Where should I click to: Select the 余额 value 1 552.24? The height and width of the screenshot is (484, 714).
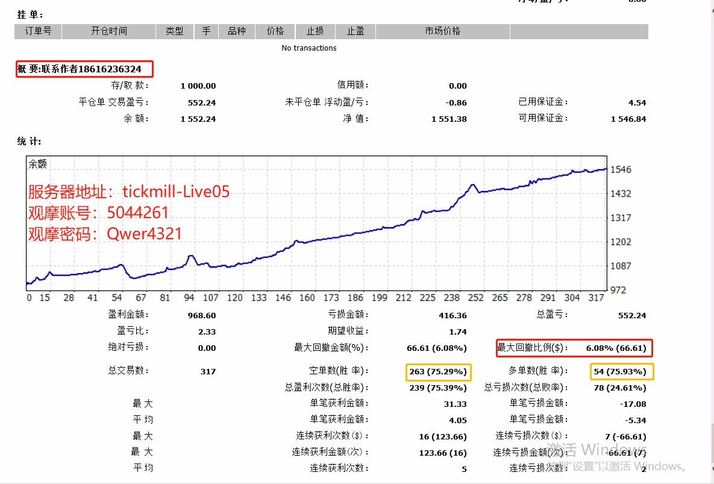198,119
